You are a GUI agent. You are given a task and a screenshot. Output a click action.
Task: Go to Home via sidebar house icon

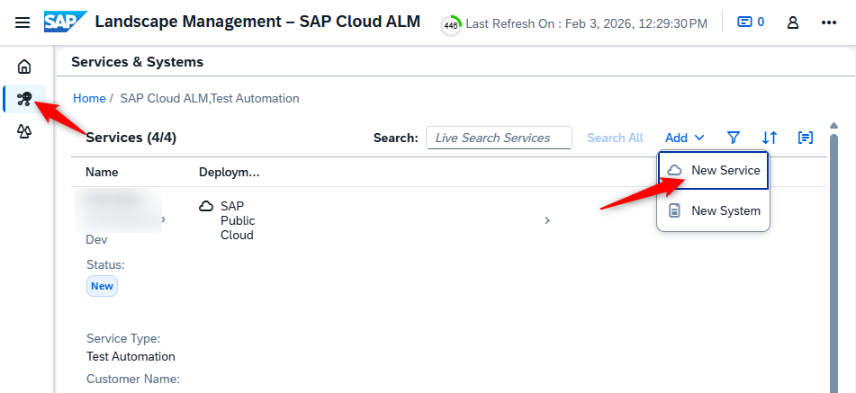coord(24,67)
